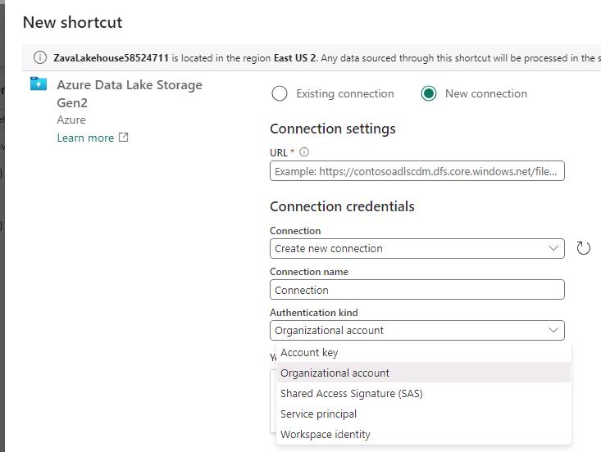Image resolution: width=601 pixels, height=452 pixels.
Task: Click the New shortcut dialog title
Action: point(72,22)
